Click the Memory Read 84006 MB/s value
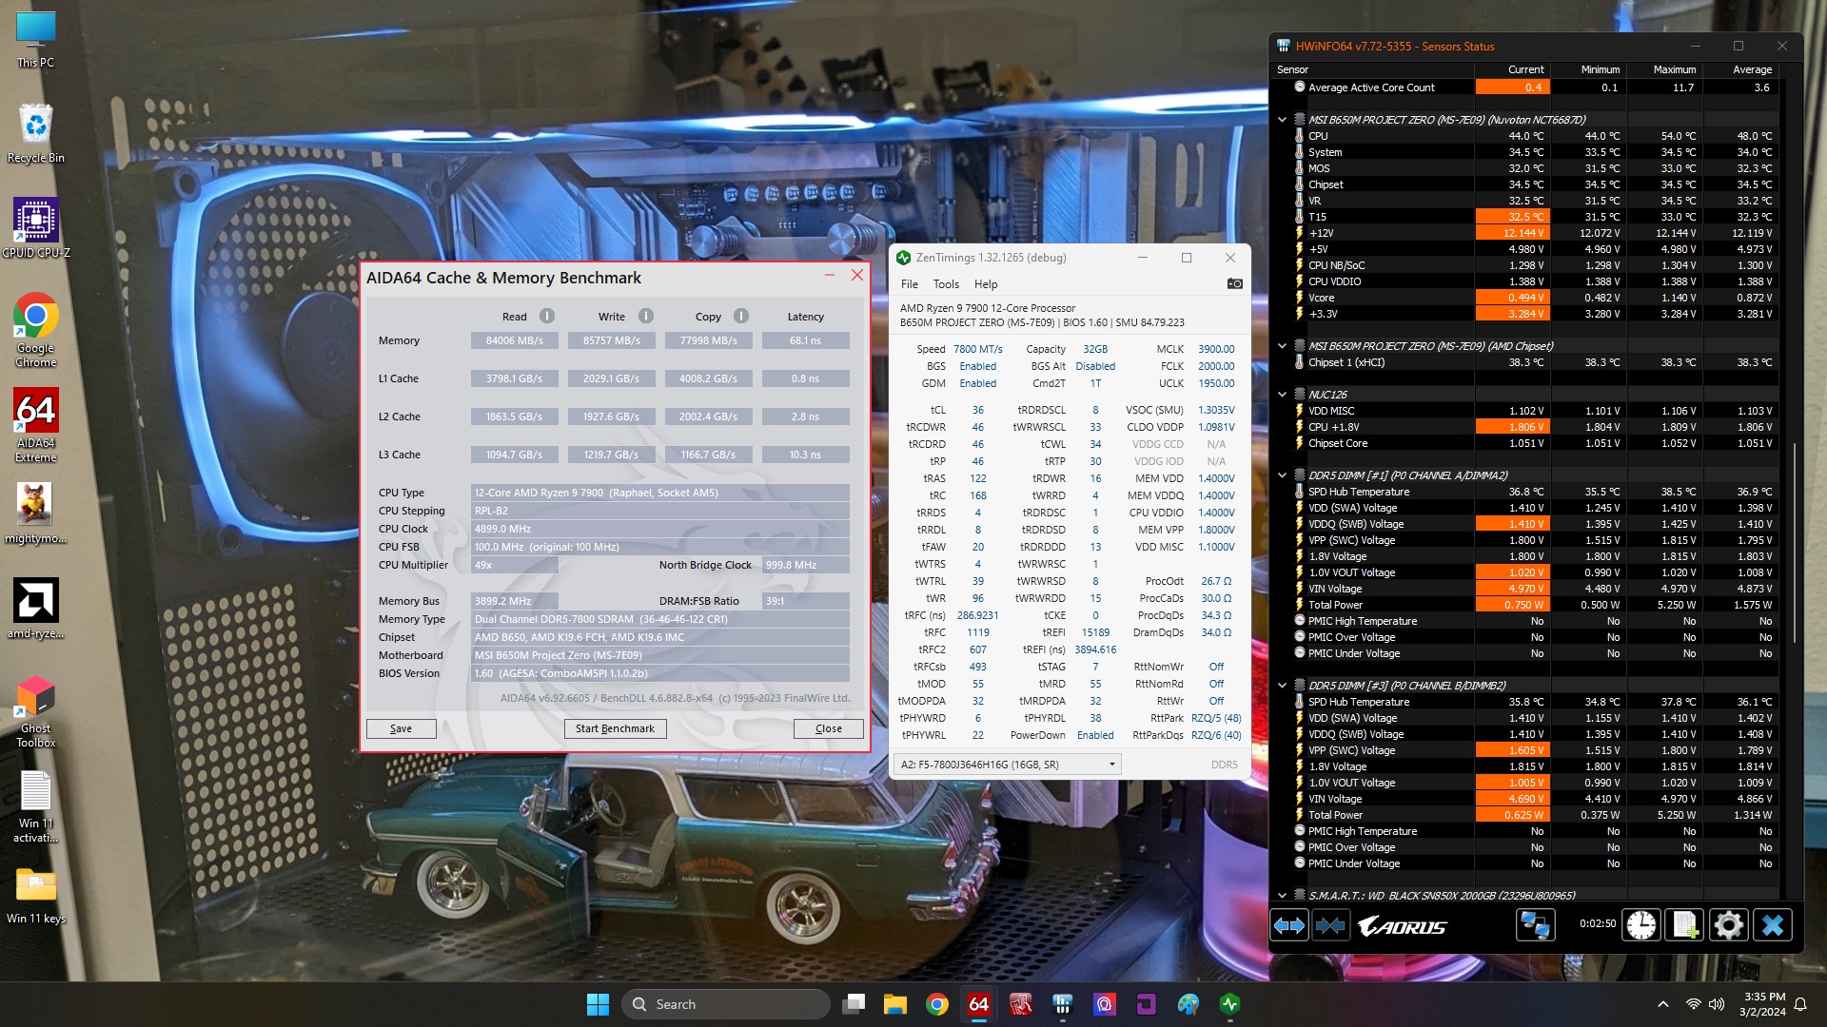The image size is (1827, 1027). pos(515,340)
